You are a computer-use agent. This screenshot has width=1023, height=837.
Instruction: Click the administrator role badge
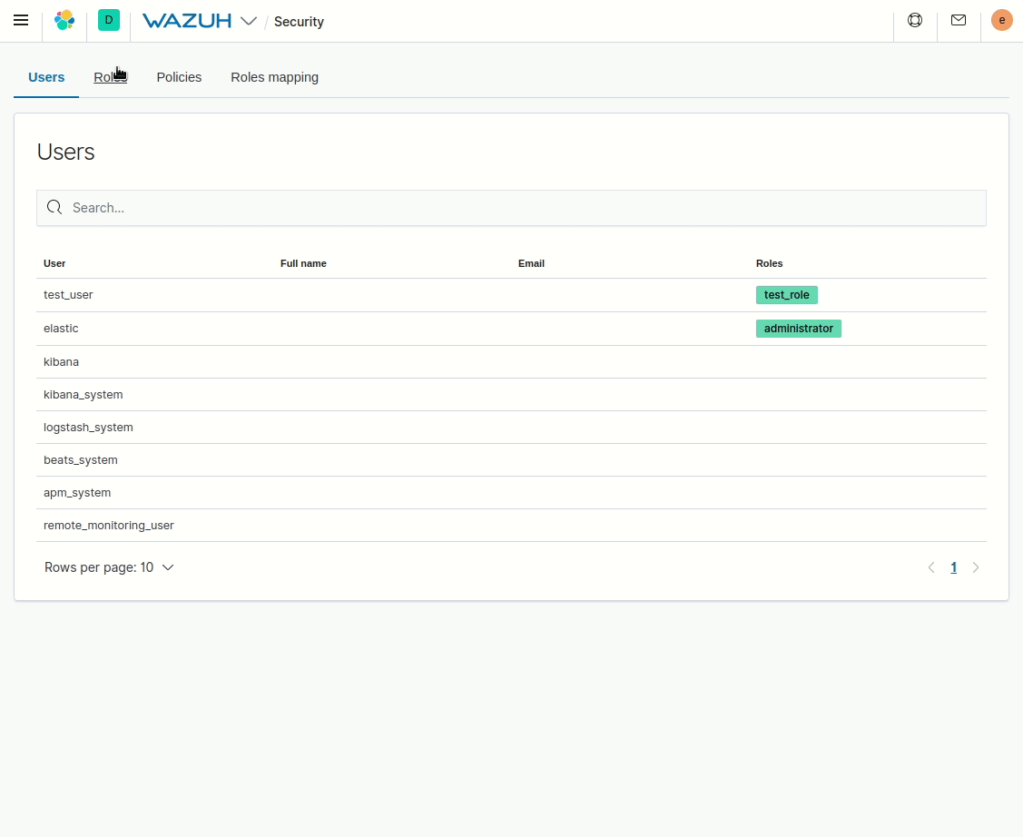[x=798, y=328]
